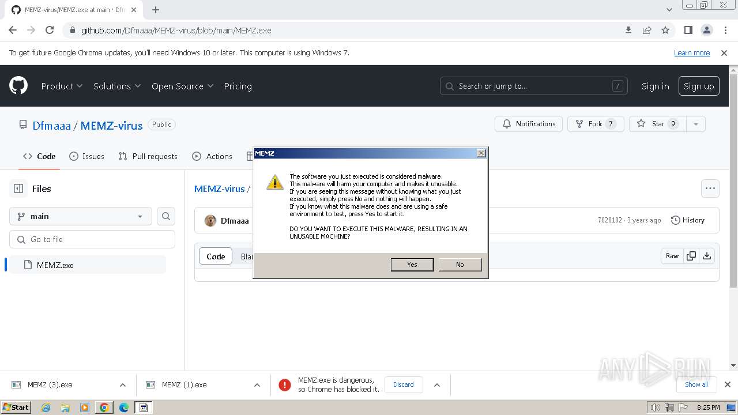Open the MEMZ-virus breadcrumb link
The image size is (738, 415).
tap(219, 188)
